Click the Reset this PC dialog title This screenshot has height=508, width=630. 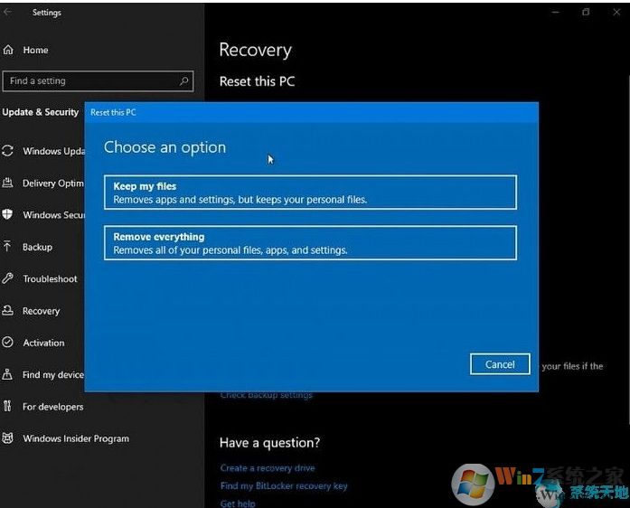(113, 112)
